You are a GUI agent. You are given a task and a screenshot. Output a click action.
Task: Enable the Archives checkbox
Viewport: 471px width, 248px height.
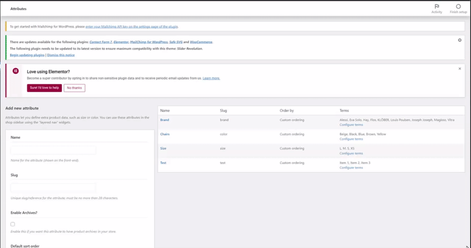(x=13, y=224)
